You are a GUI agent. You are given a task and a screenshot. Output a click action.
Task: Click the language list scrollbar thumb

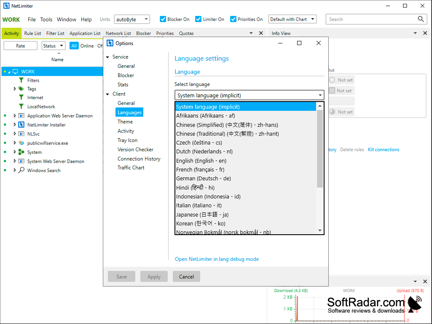coord(319,149)
